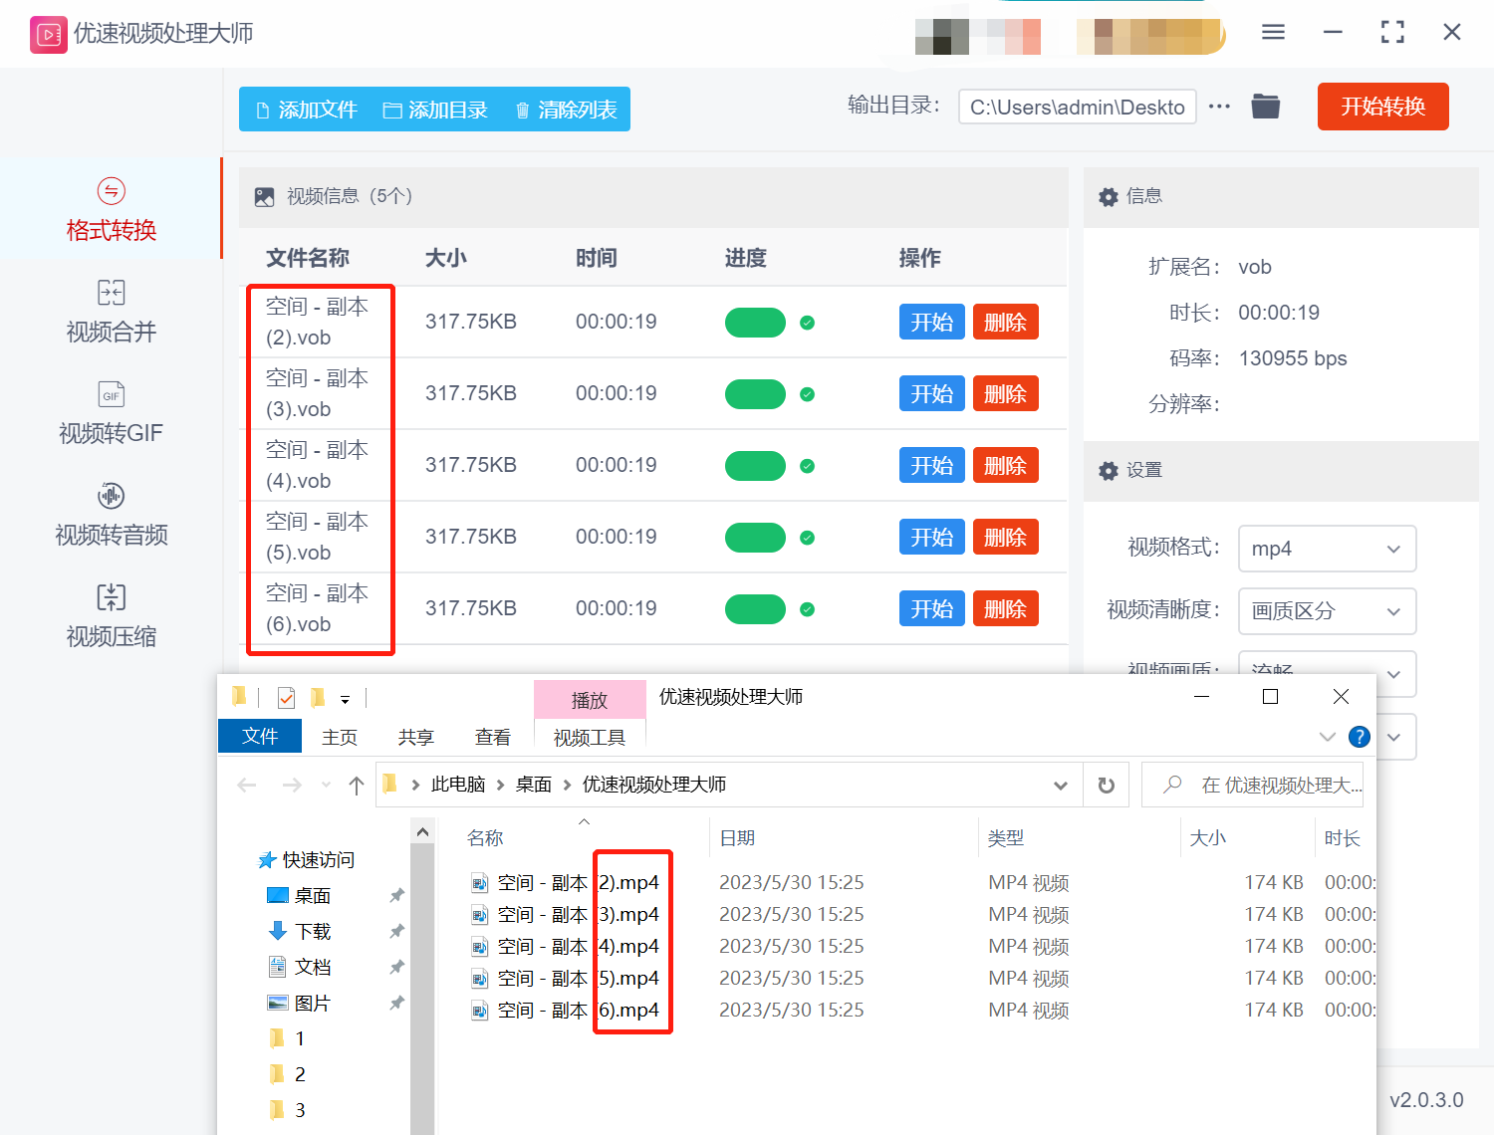This screenshot has height=1135, width=1494.
Task: Select the 格式转换 tool in sidebar
Action: click(x=110, y=209)
